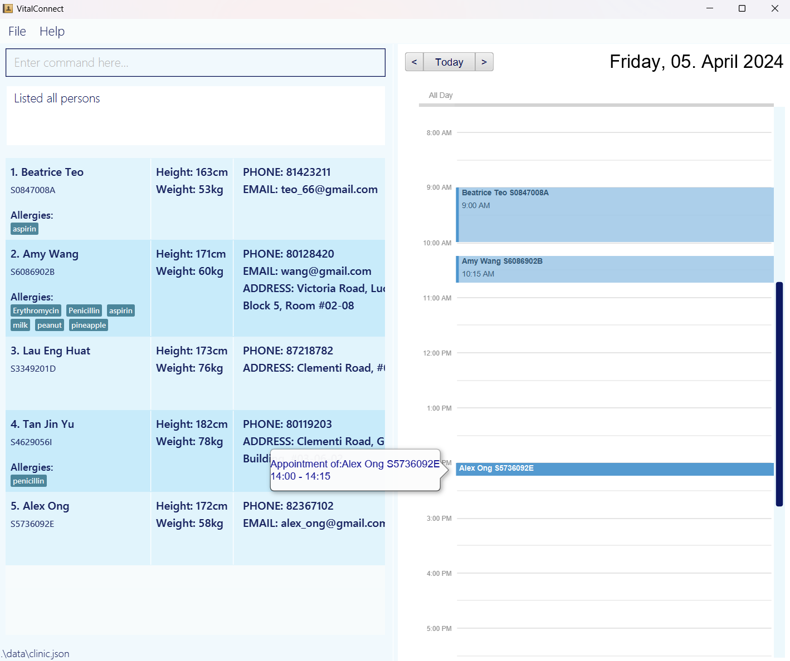Click the milk allergy tag
The width and height of the screenshot is (790, 661).
point(21,325)
